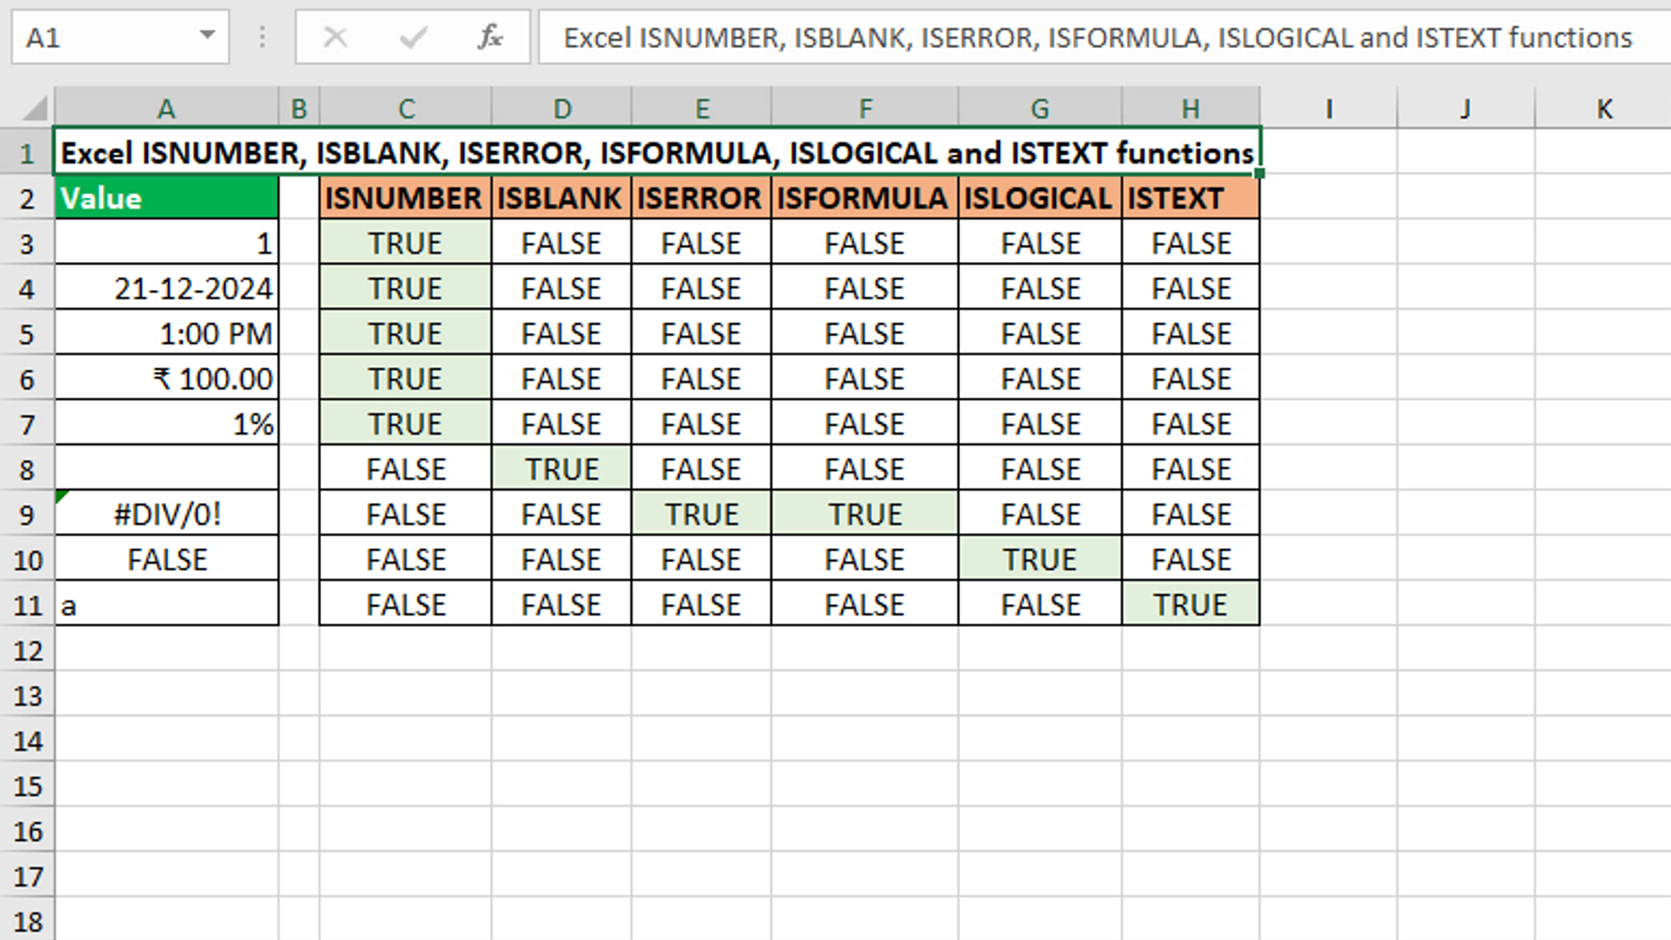The width and height of the screenshot is (1671, 940).
Task: Select column F header
Action: click(865, 109)
